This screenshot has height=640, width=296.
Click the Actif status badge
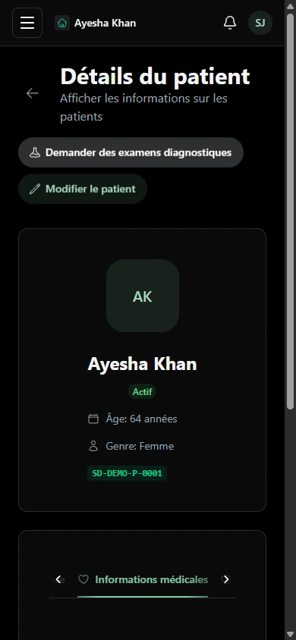[142, 392]
